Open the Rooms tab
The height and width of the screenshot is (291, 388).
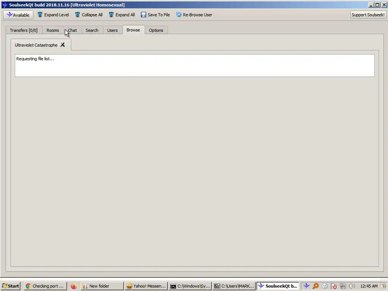point(53,30)
